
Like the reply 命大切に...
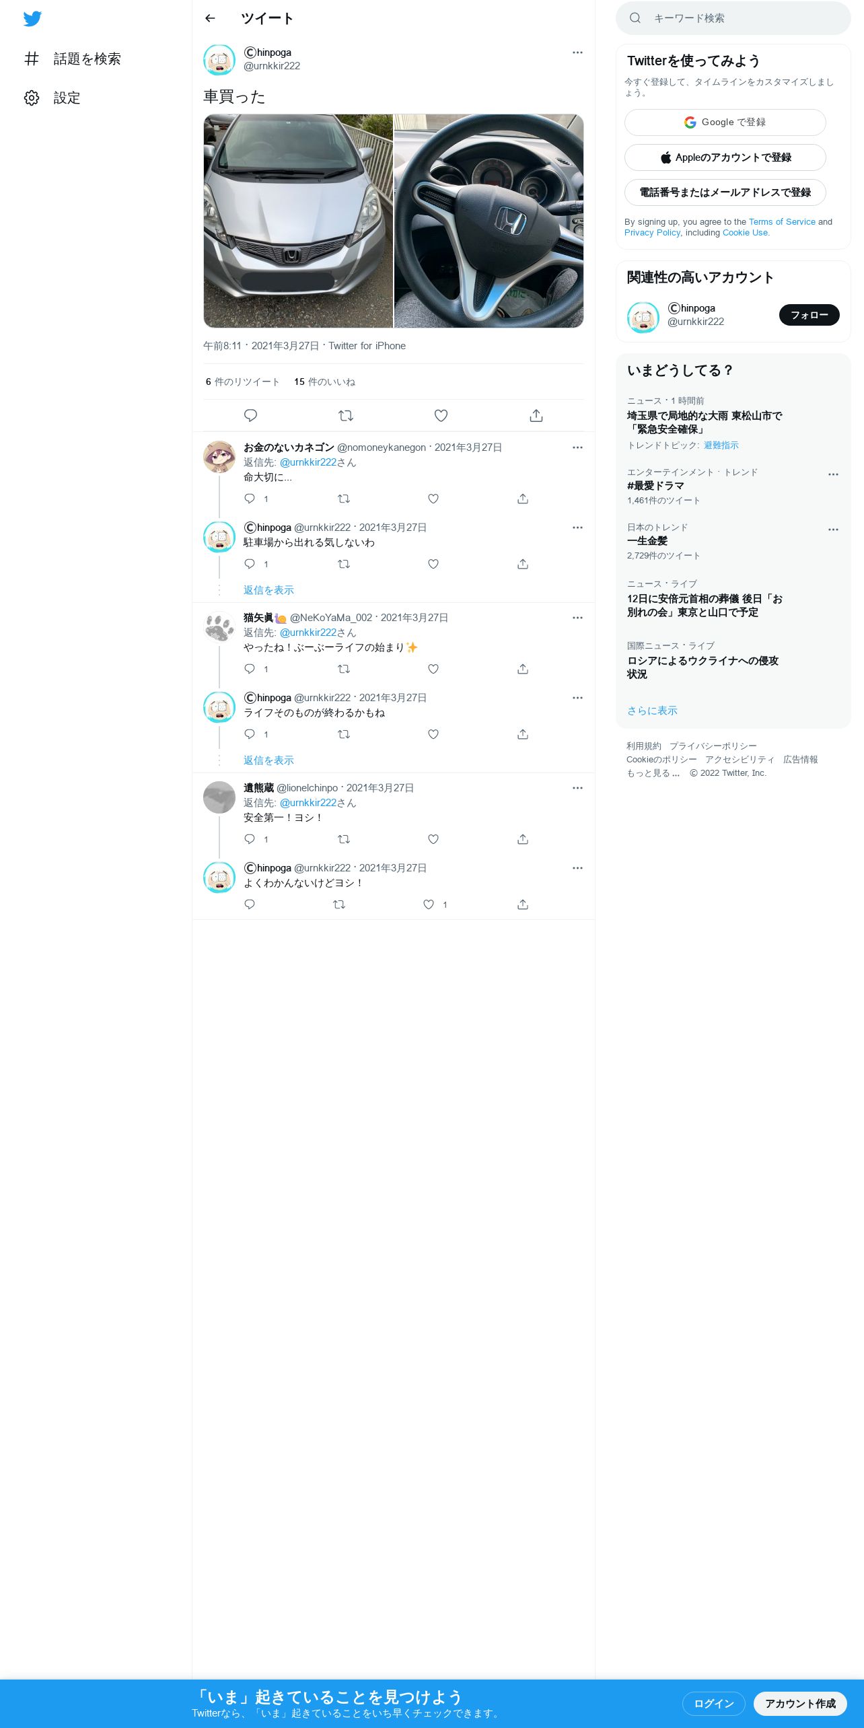(433, 499)
